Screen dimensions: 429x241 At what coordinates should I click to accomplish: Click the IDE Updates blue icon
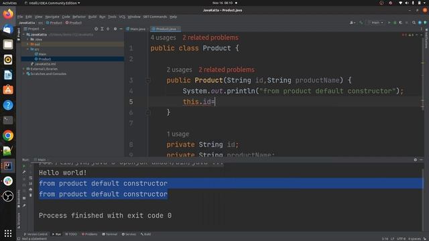[x=420, y=23]
